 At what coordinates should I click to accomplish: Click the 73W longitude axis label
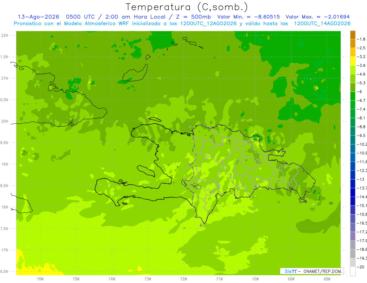[148, 279]
